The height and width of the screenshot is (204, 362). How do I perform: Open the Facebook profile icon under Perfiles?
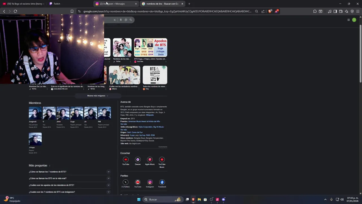(x=162, y=182)
